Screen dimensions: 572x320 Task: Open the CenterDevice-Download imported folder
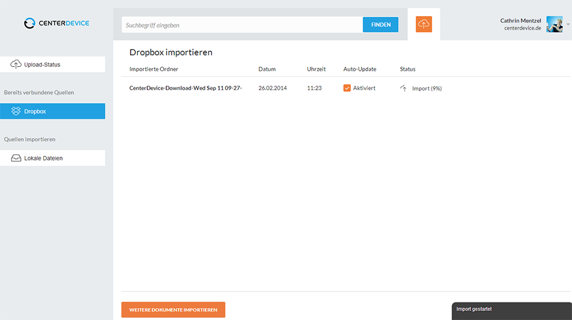coord(185,88)
